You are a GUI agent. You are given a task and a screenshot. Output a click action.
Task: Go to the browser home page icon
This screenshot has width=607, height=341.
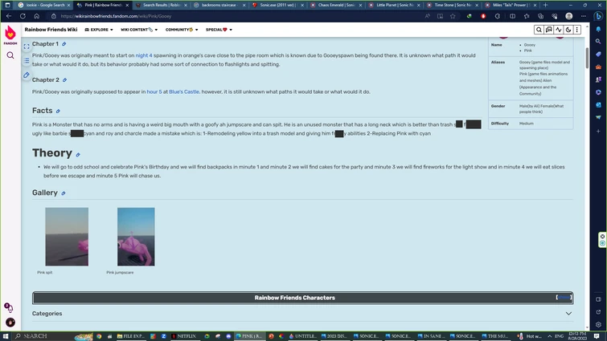(x=36, y=16)
